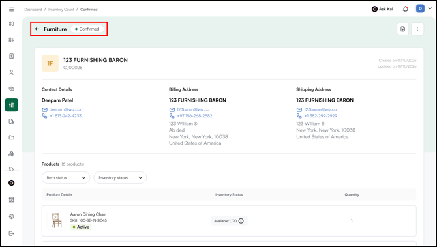Click the partially hidden tag sidebar icon
This screenshot has width=437, height=247.
click(12, 169)
